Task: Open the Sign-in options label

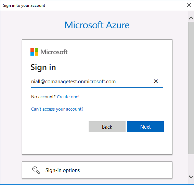Action: tap(63, 170)
